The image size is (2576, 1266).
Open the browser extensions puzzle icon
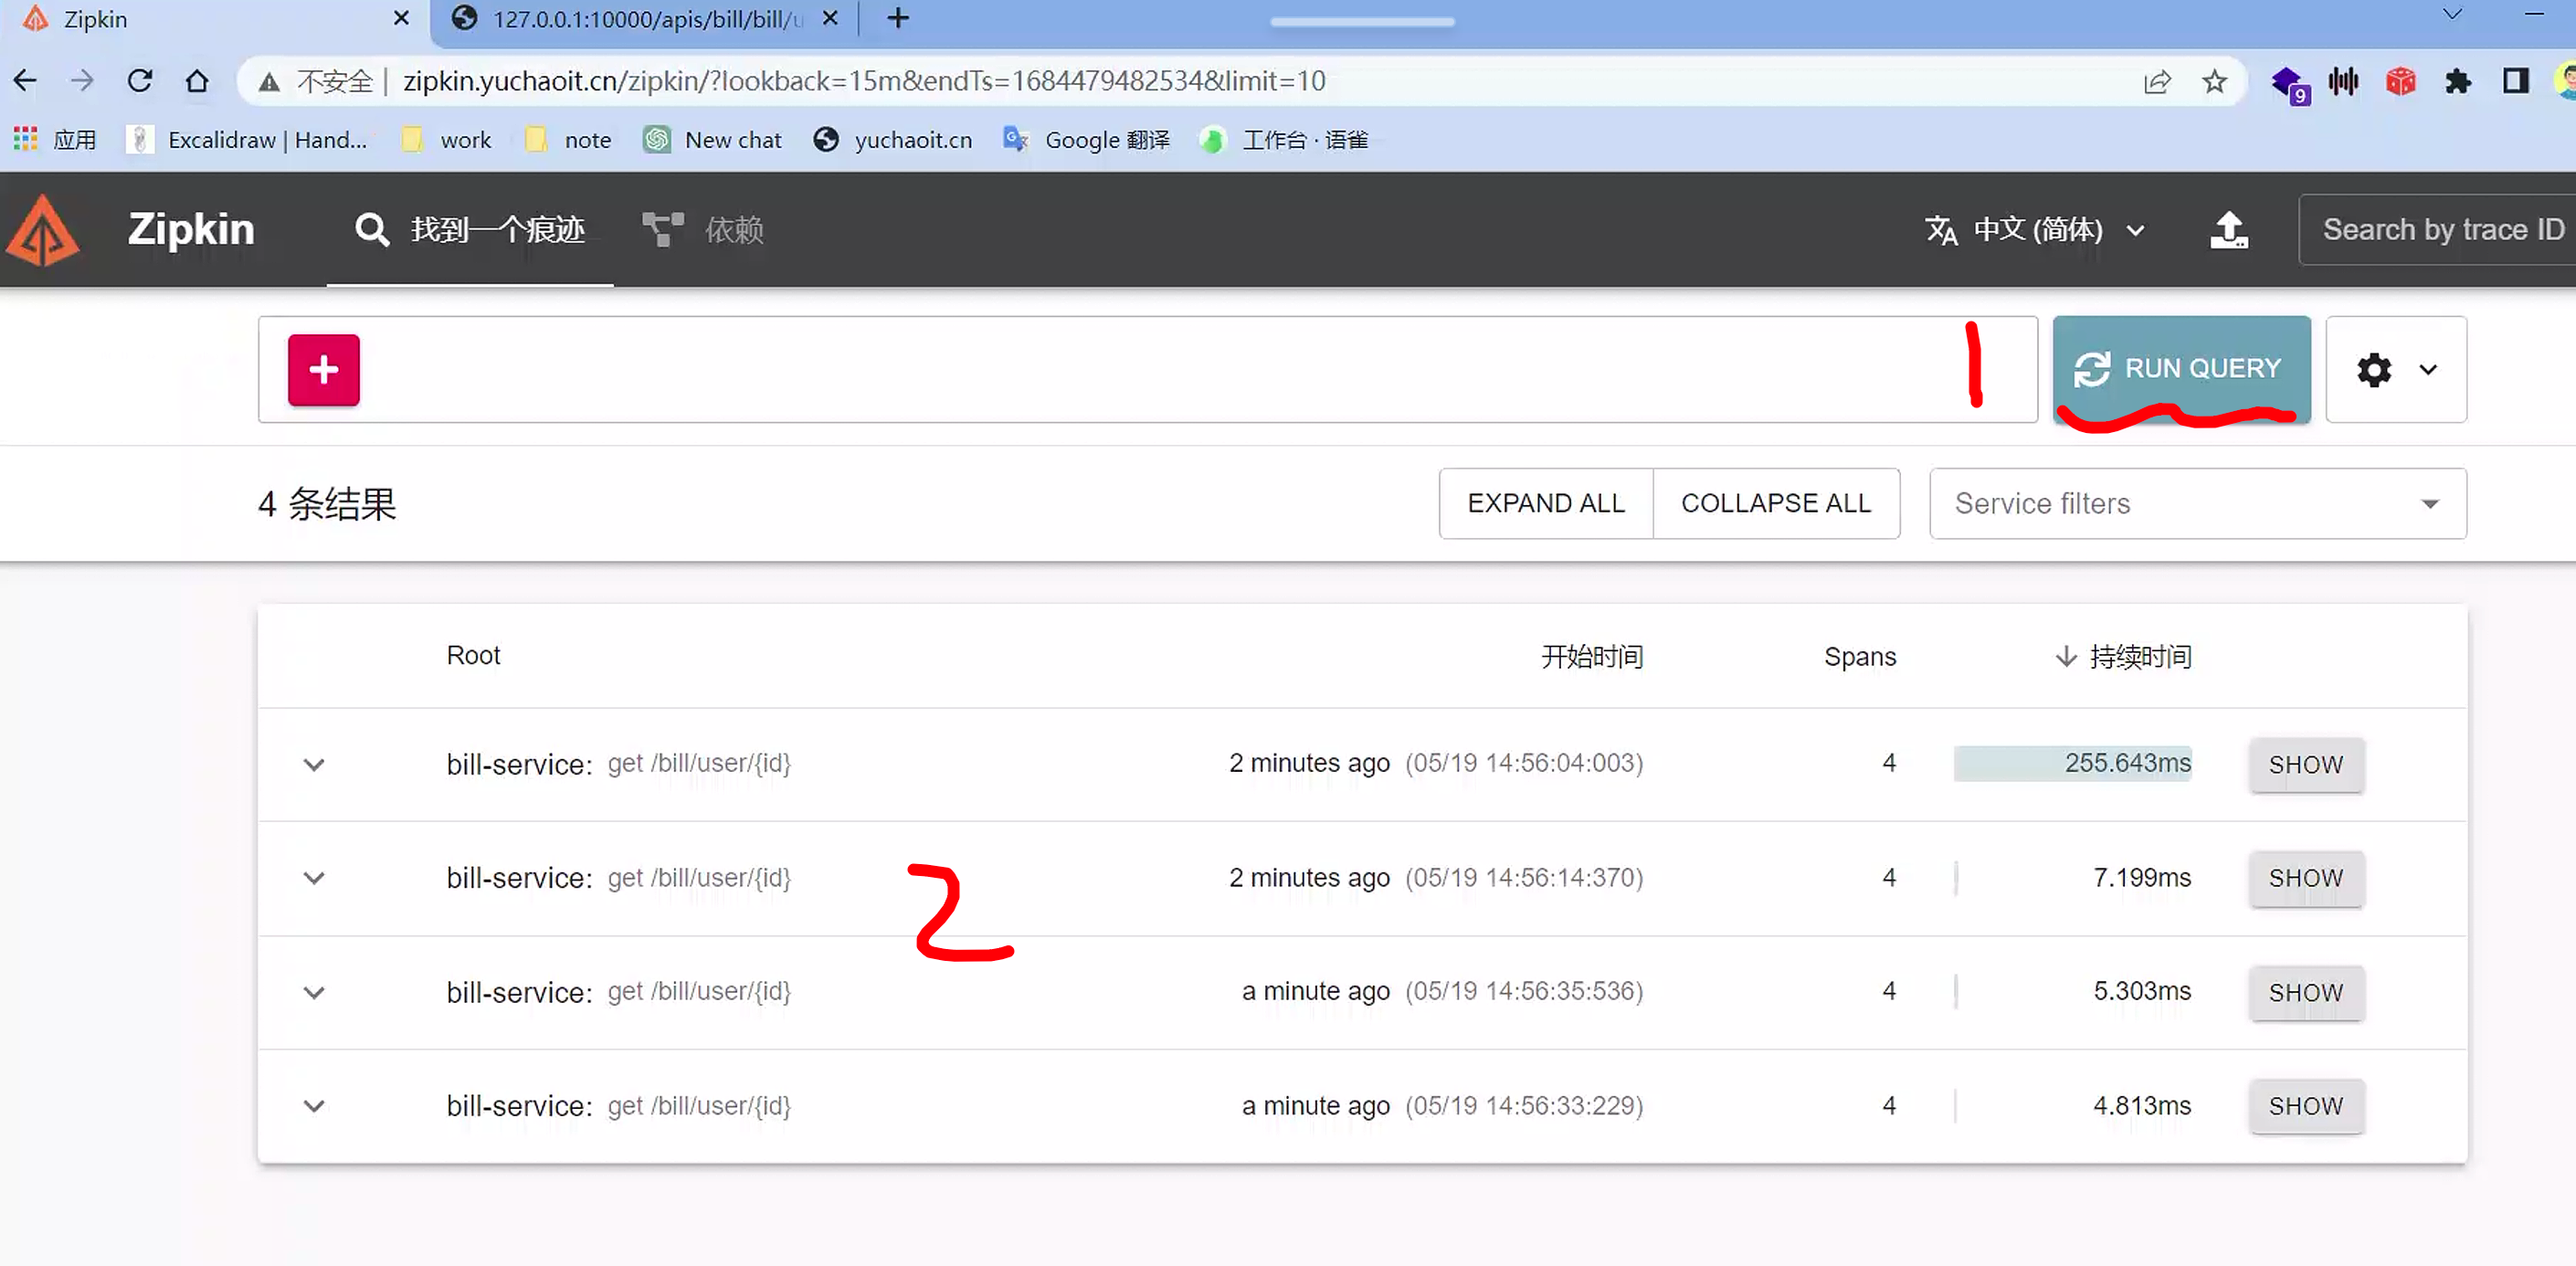tap(2457, 81)
